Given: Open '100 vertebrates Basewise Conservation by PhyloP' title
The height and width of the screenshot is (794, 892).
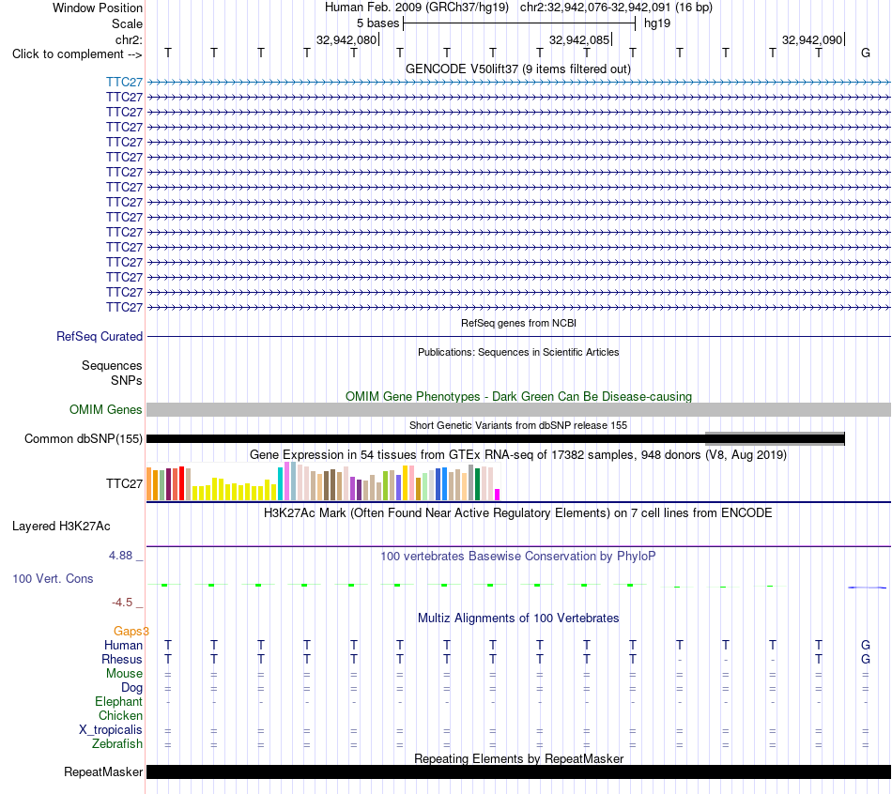Looking at the screenshot, I should click(x=518, y=557).
